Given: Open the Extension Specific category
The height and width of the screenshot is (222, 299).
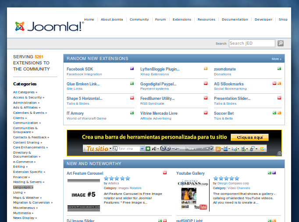Looking at the screenshot, I should (29, 172).
